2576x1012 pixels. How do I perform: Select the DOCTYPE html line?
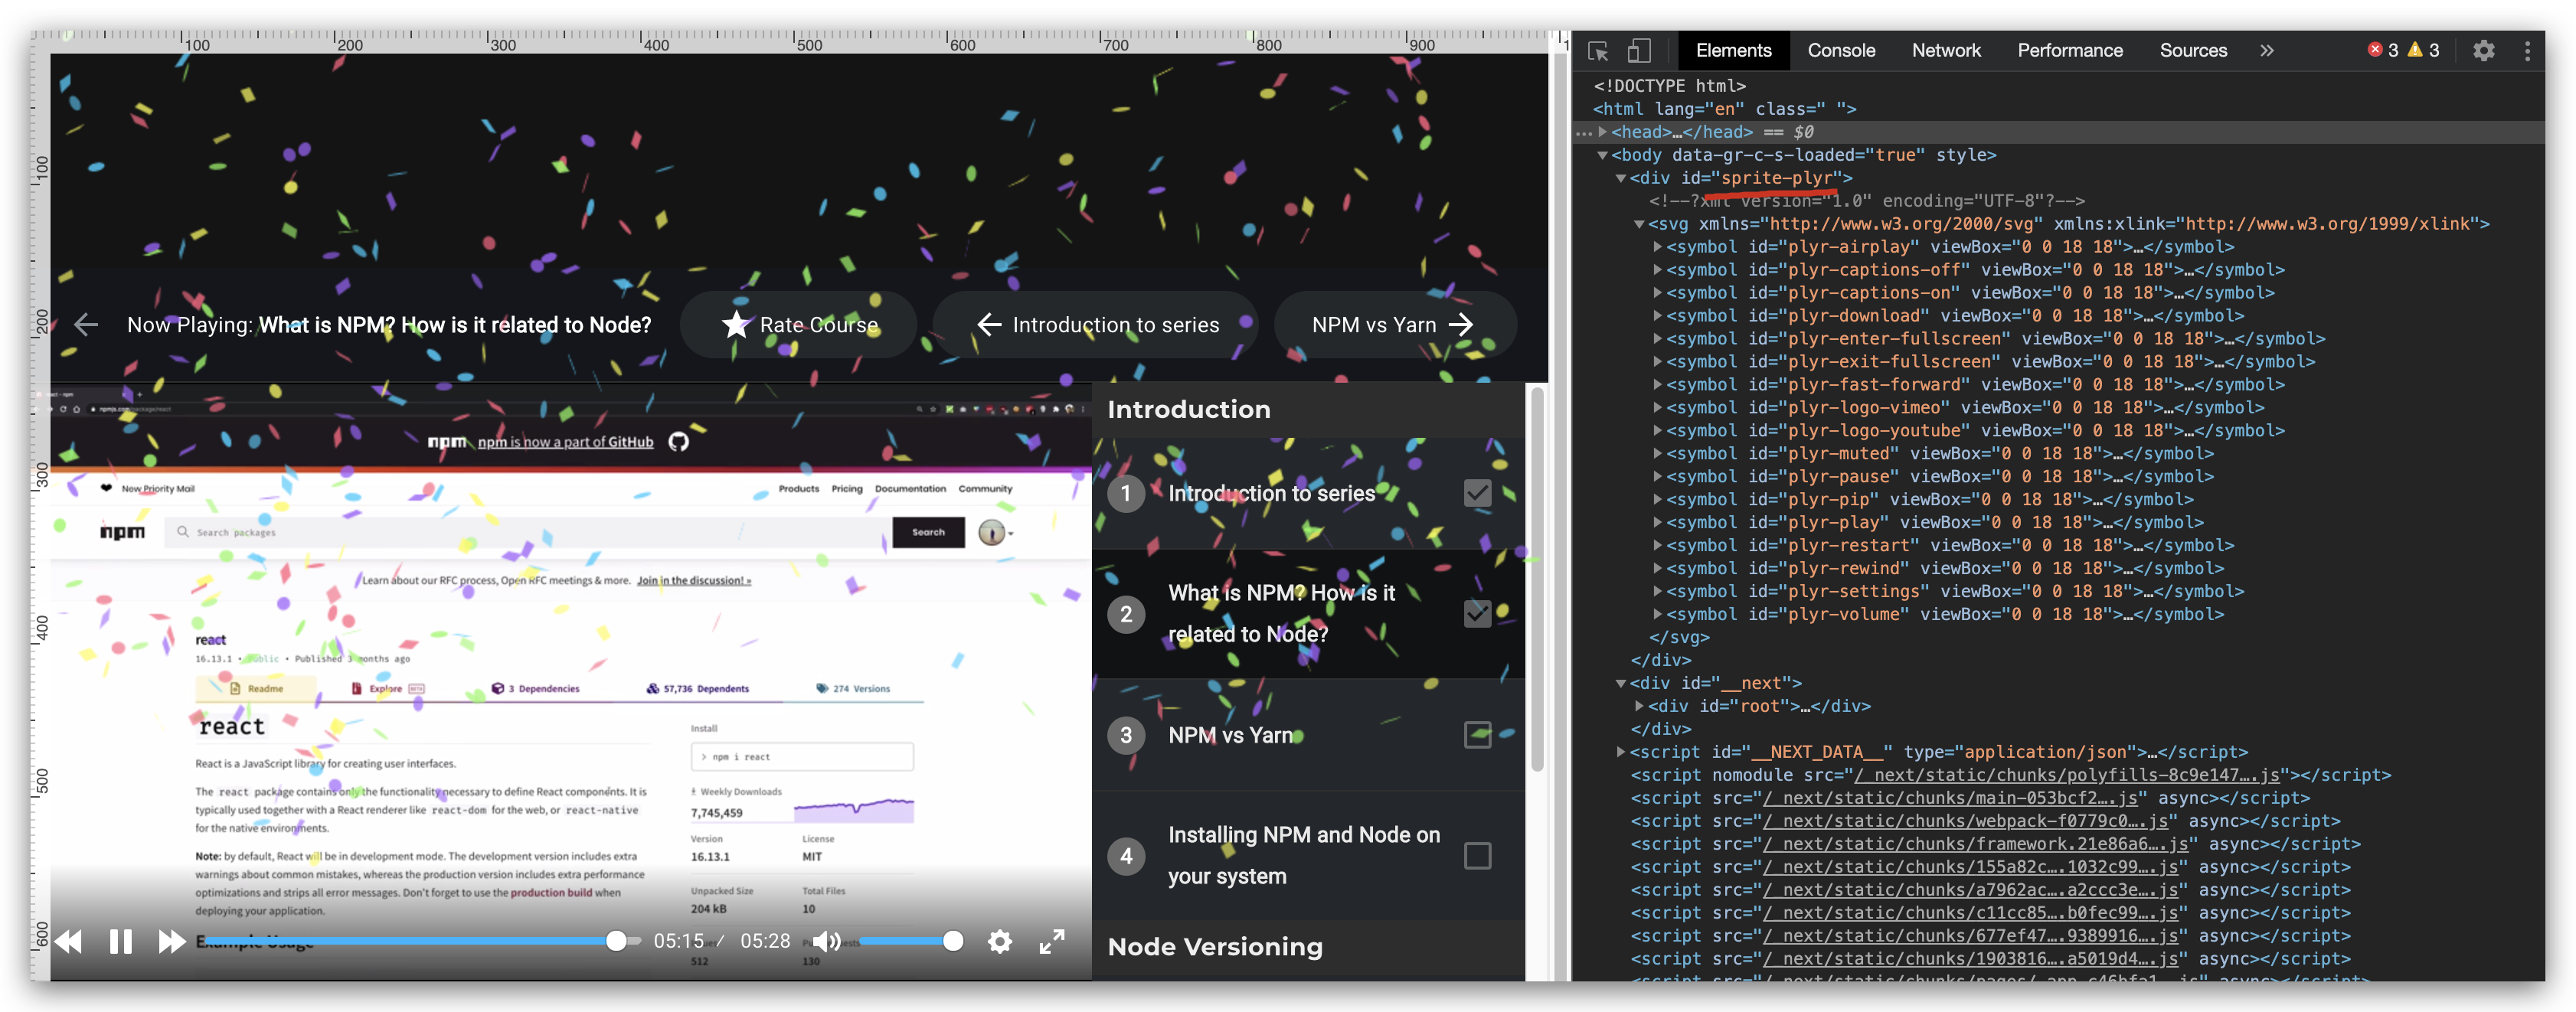(x=1669, y=86)
